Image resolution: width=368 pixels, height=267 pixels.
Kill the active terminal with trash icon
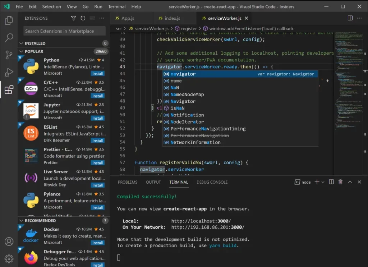[340, 182]
